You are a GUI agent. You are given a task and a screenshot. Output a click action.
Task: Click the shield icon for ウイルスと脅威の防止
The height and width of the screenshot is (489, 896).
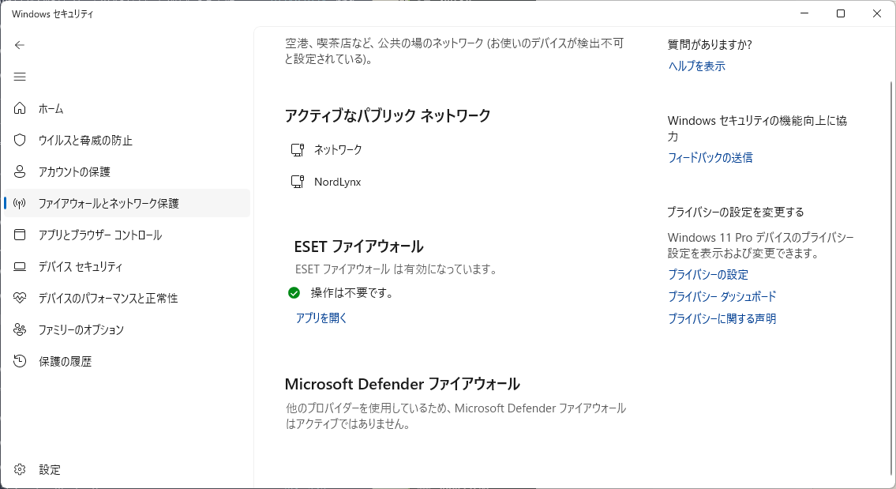21,140
